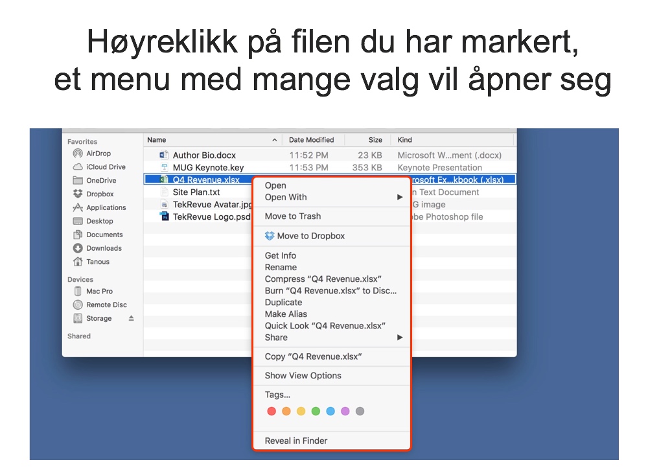Select Get Info in context menu

pos(281,256)
